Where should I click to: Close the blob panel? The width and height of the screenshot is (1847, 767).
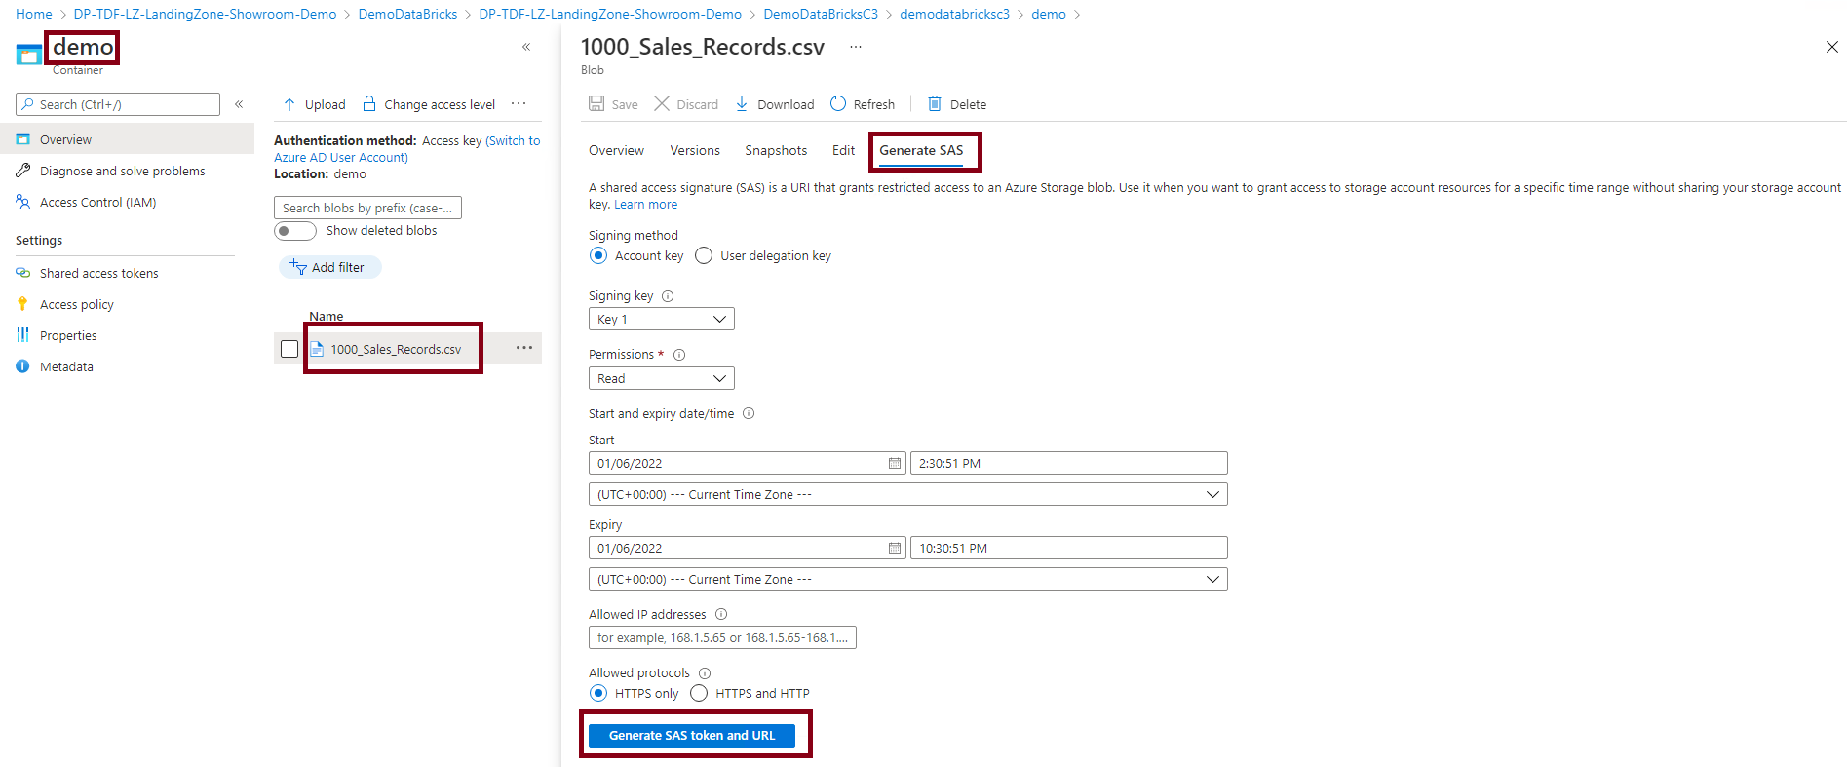[x=1831, y=47]
